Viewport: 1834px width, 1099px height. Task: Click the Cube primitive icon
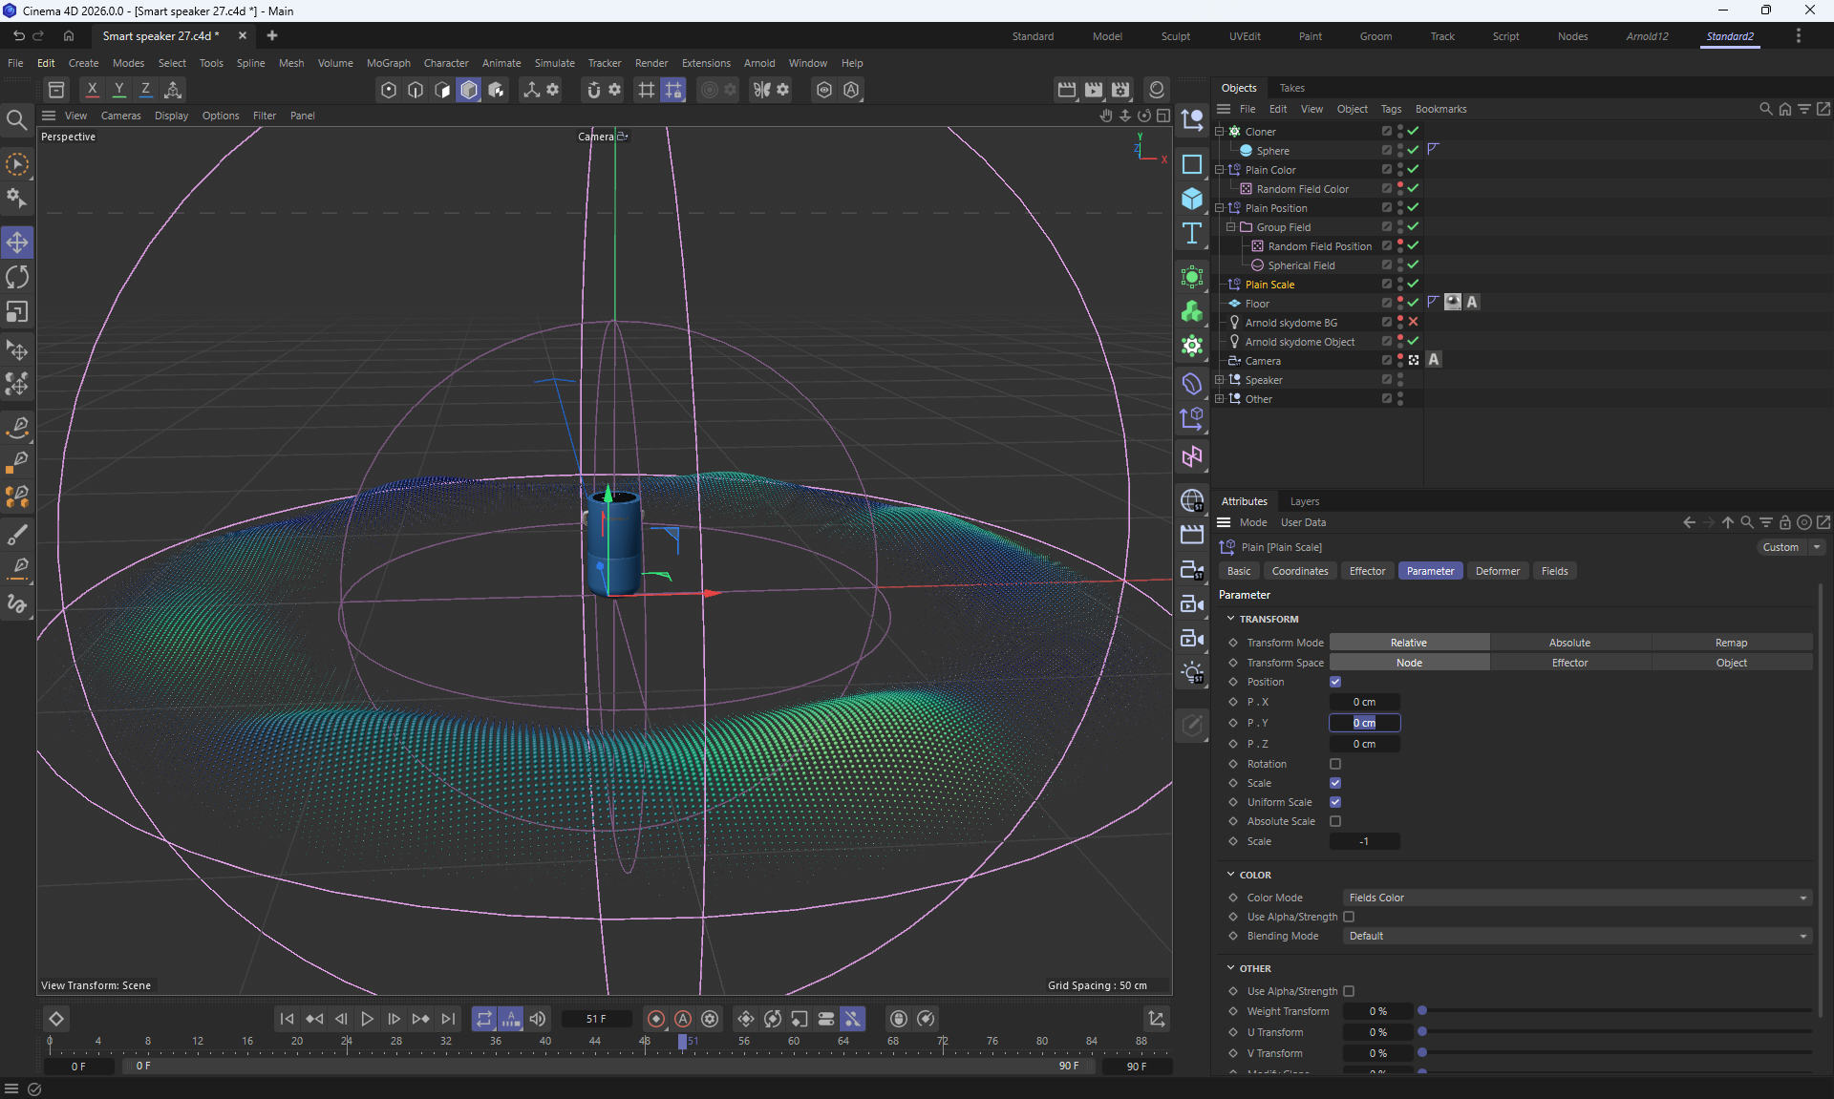click(x=1191, y=199)
